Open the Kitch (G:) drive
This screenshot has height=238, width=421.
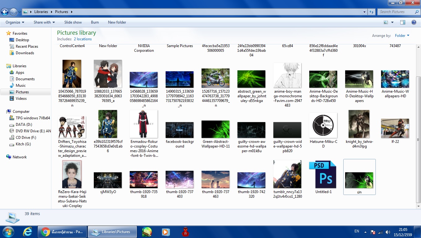pyautogui.click(x=23, y=144)
